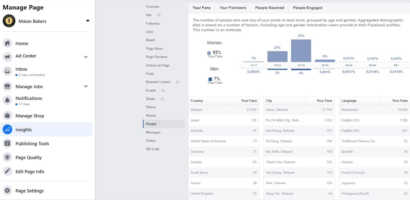
Task: Open Page Settings
Action: pos(46,191)
